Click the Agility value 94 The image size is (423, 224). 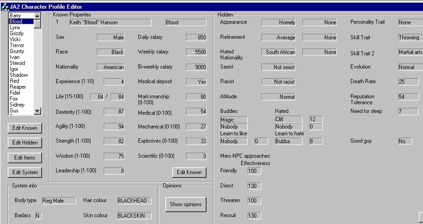click(114, 126)
